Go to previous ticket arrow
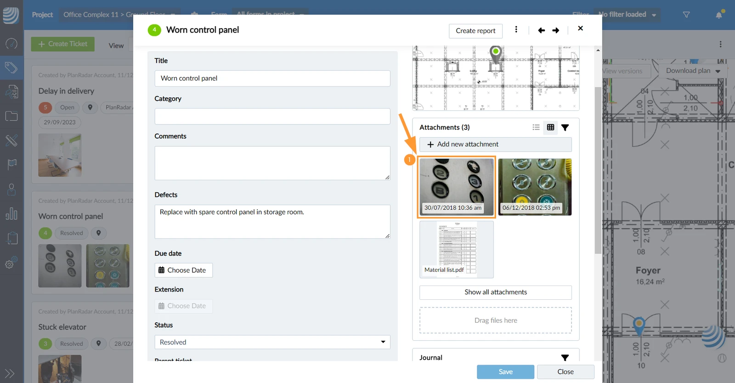 point(542,30)
